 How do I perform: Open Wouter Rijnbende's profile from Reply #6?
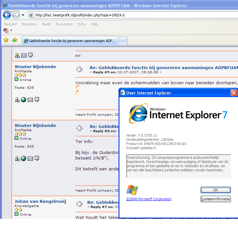(x=35, y=125)
